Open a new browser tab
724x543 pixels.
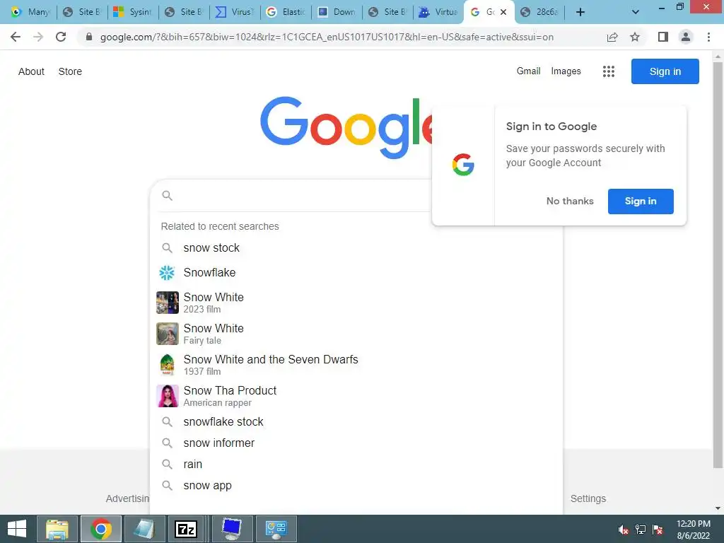coord(580,12)
